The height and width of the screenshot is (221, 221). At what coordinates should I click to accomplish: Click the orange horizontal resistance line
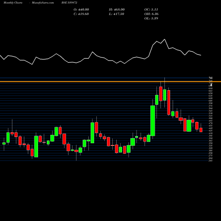pos(110,81)
